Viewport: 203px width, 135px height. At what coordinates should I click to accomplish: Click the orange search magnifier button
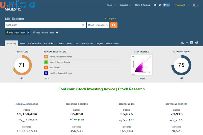click(x=114, y=25)
